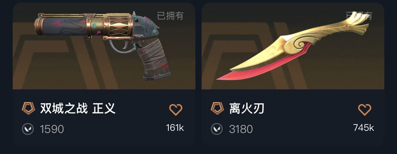Favorite the 双城之战 正义 skin with heart icon

coord(176,110)
